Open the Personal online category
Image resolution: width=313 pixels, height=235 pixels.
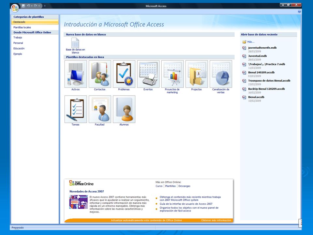pyautogui.click(x=18, y=43)
